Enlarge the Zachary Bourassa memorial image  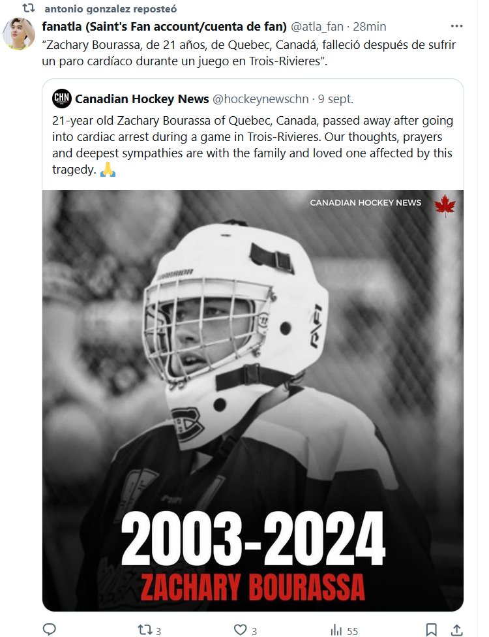click(253, 399)
